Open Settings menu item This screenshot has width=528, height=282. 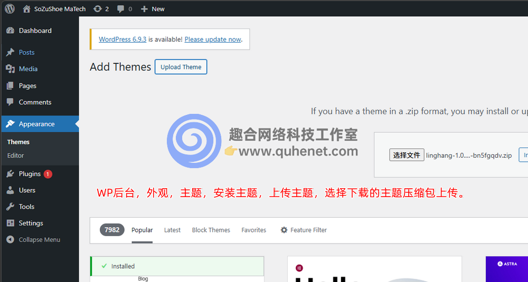click(x=40, y=223)
